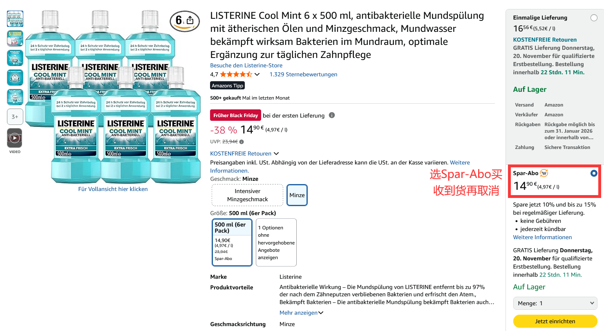Click the Spar-Abo cart refresh icon
The width and height of the screenshot is (604, 331).
click(x=544, y=173)
